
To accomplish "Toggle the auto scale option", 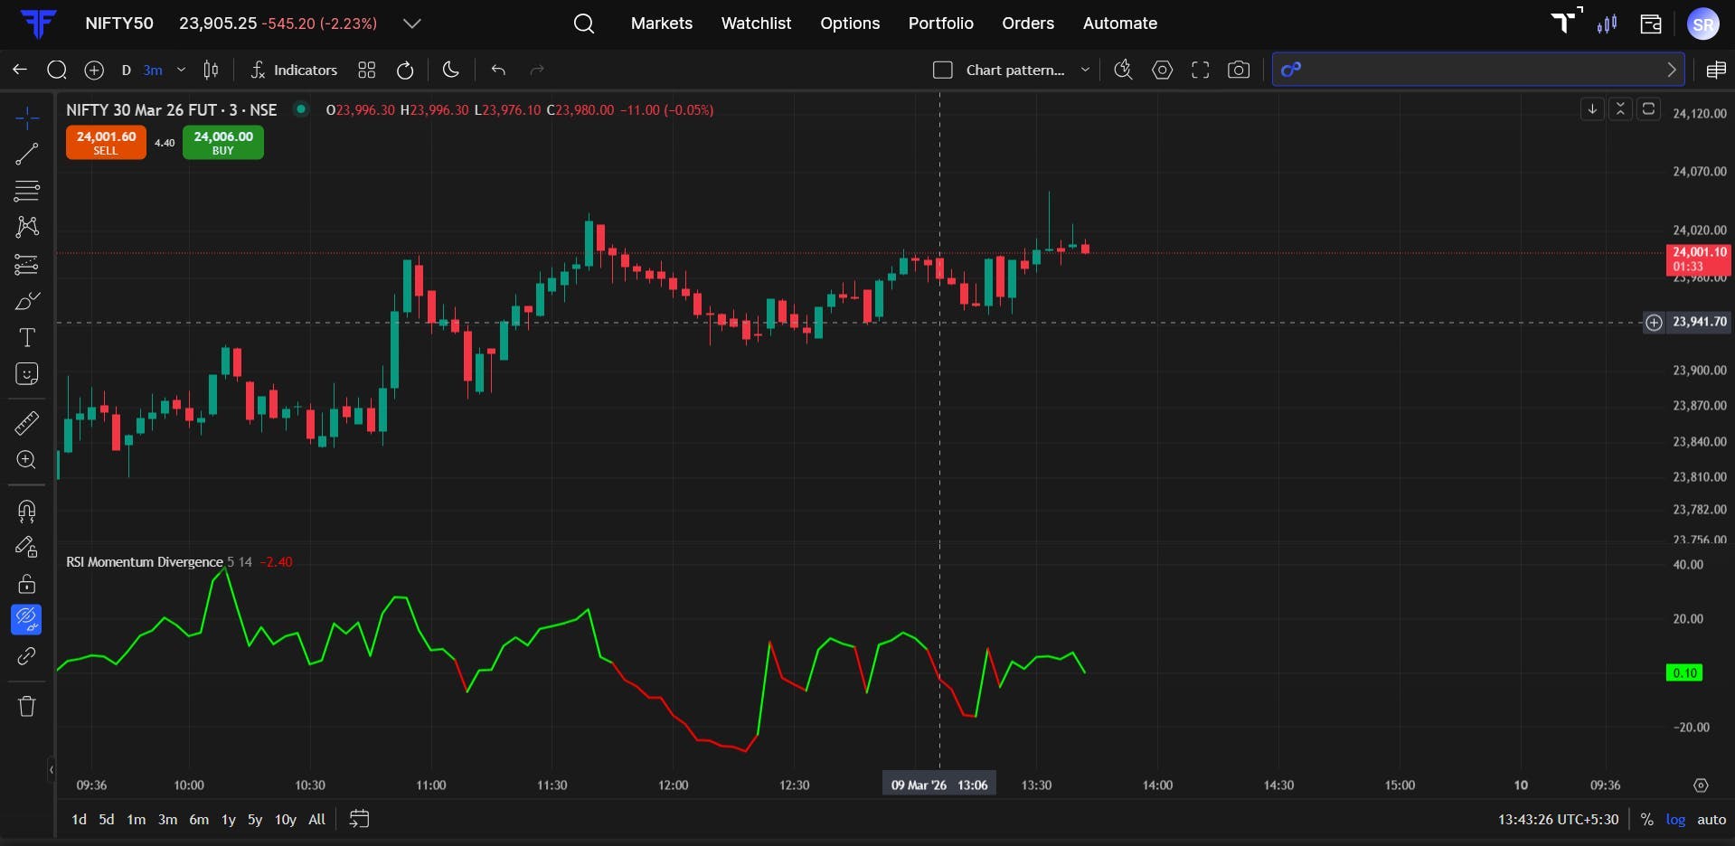I will [x=1711, y=820].
